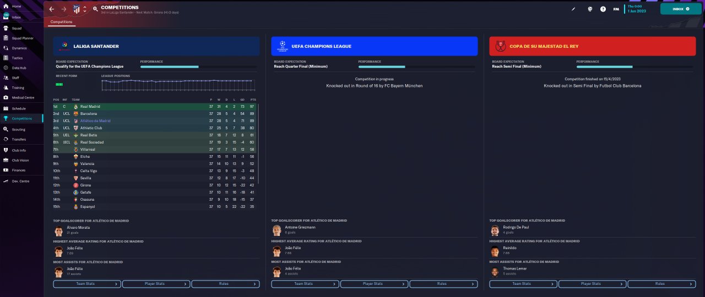Open Club Vision in the sidebar
Screen dimensions: 705x297
coord(21,160)
